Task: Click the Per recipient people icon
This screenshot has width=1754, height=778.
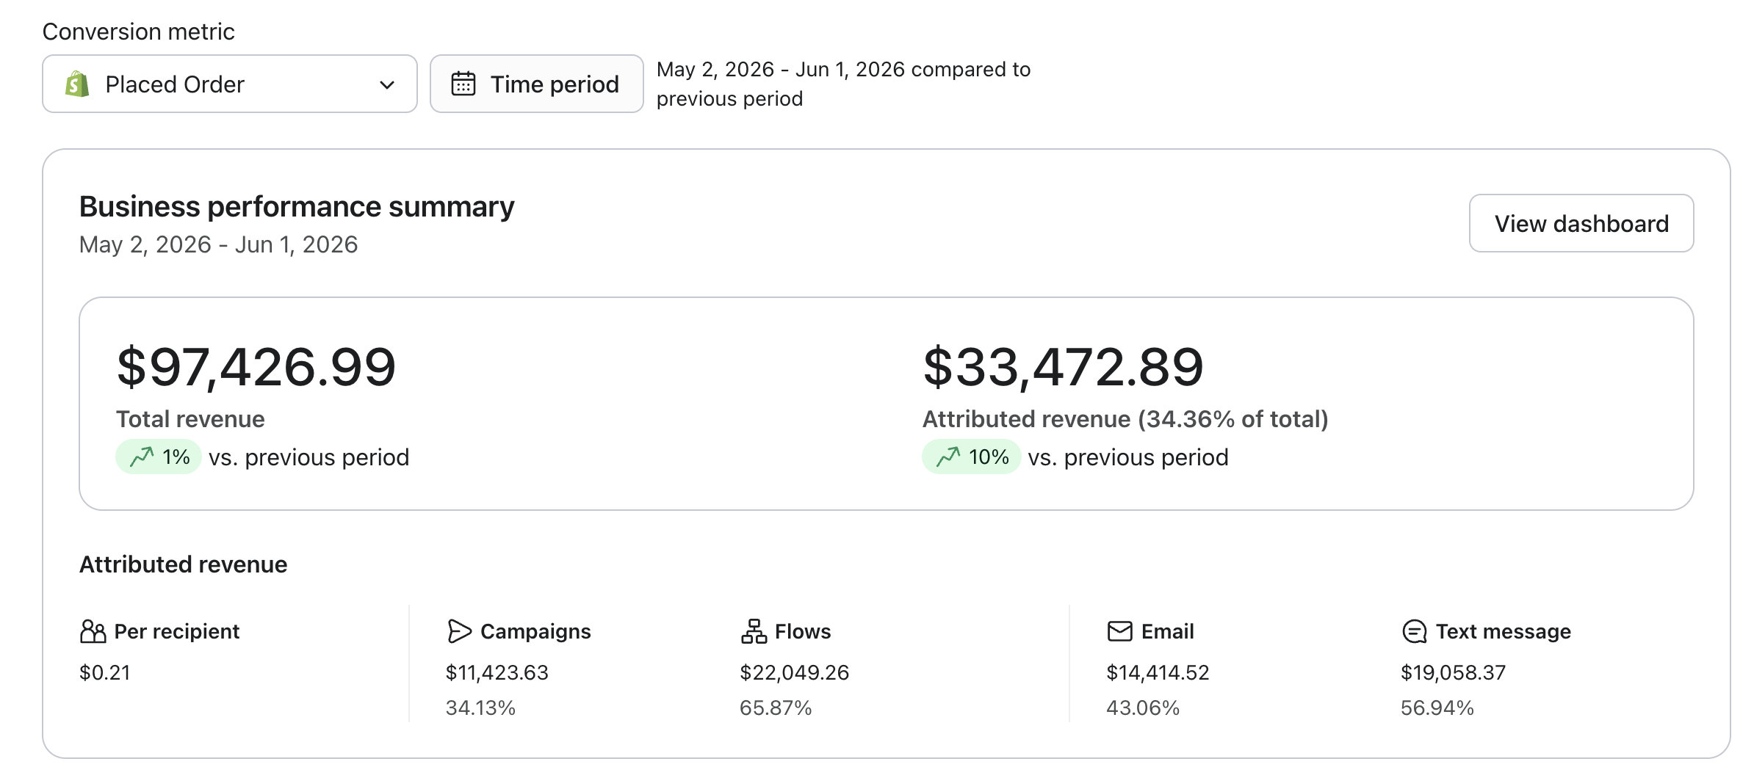Action: point(93,631)
